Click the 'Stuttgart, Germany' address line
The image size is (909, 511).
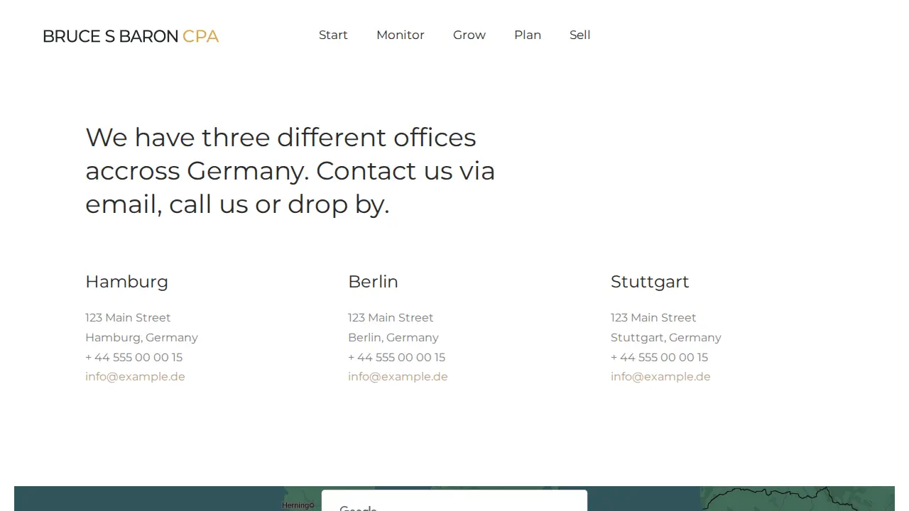click(x=666, y=338)
